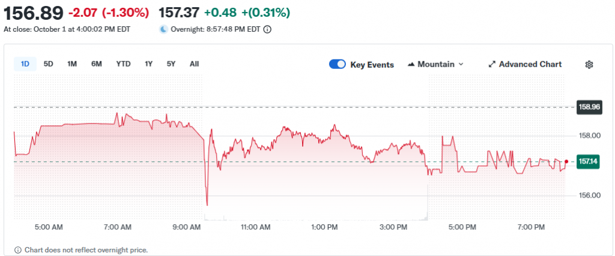The width and height of the screenshot is (615, 256).
Task: Click the overnight info circle icon
Action: pos(268,29)
